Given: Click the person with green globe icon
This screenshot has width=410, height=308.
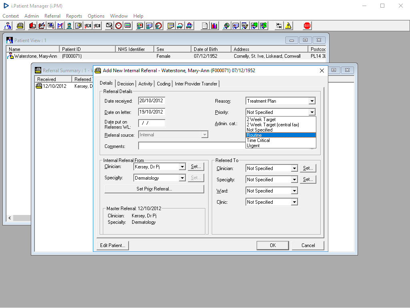Looking at the screenshot, I should (254, 26).
